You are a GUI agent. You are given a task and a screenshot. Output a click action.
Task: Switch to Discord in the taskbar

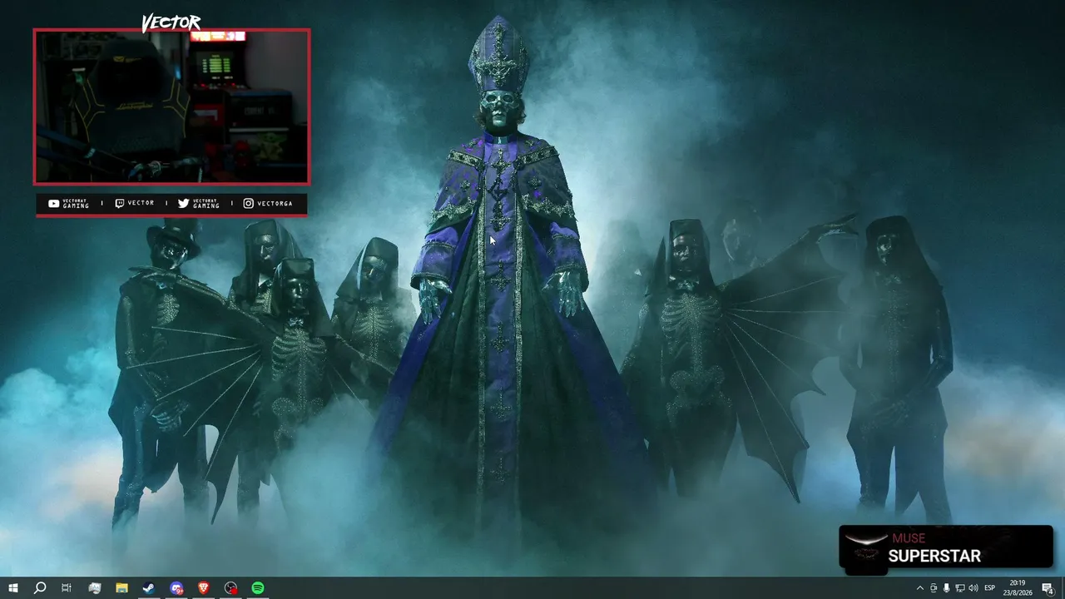coord(176,588)
